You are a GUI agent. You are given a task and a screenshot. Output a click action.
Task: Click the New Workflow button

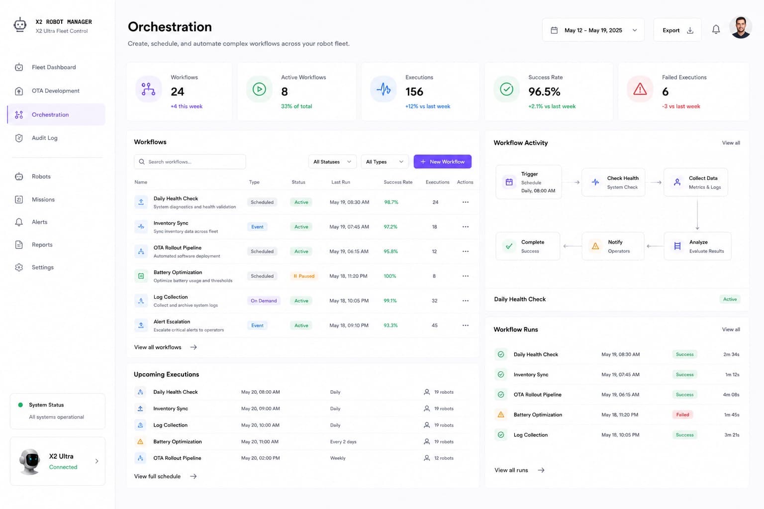pos(443,162)
